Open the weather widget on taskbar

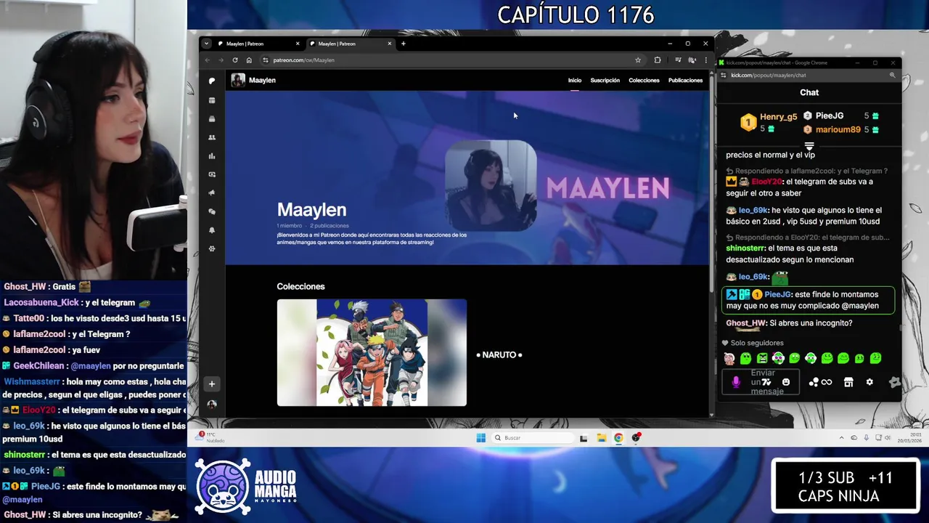[x=210, y=437]
